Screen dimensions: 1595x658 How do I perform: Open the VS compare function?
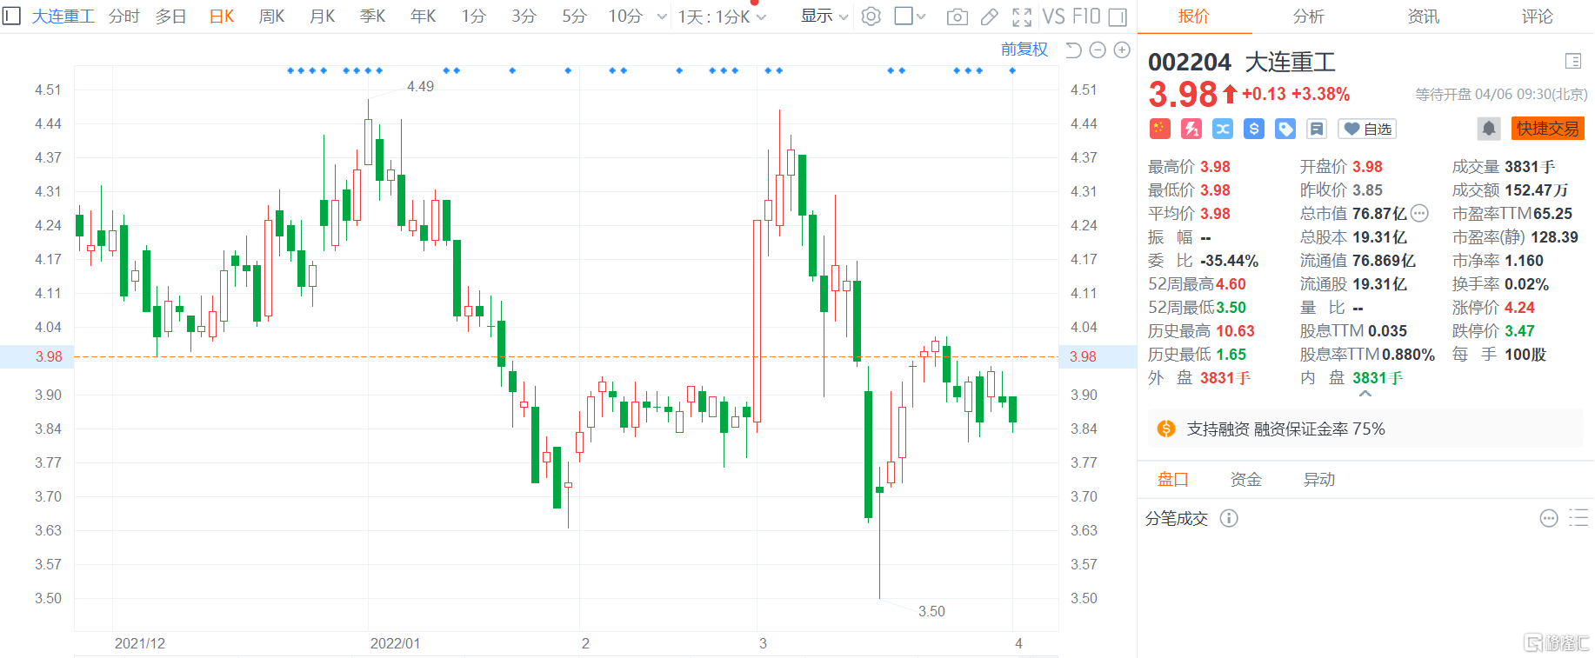coord(1053,17)
